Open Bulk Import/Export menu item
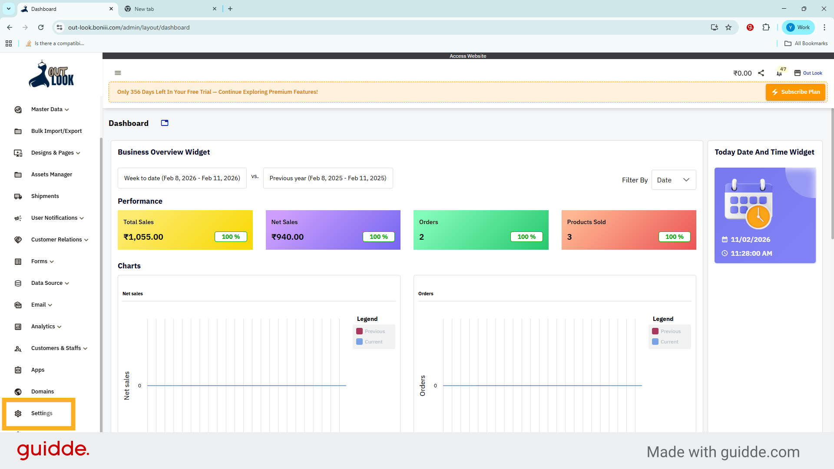The image size is (834, 469). [x=56, y=131]
